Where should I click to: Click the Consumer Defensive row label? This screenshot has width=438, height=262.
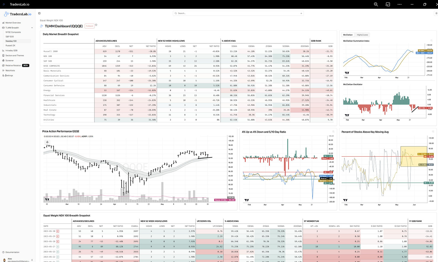(54, 86)
